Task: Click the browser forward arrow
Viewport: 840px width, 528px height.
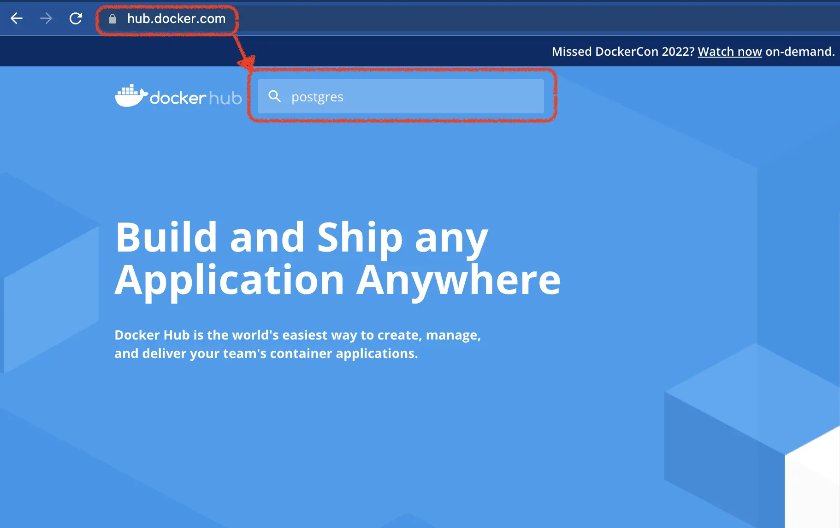Action: pos(46,18)
